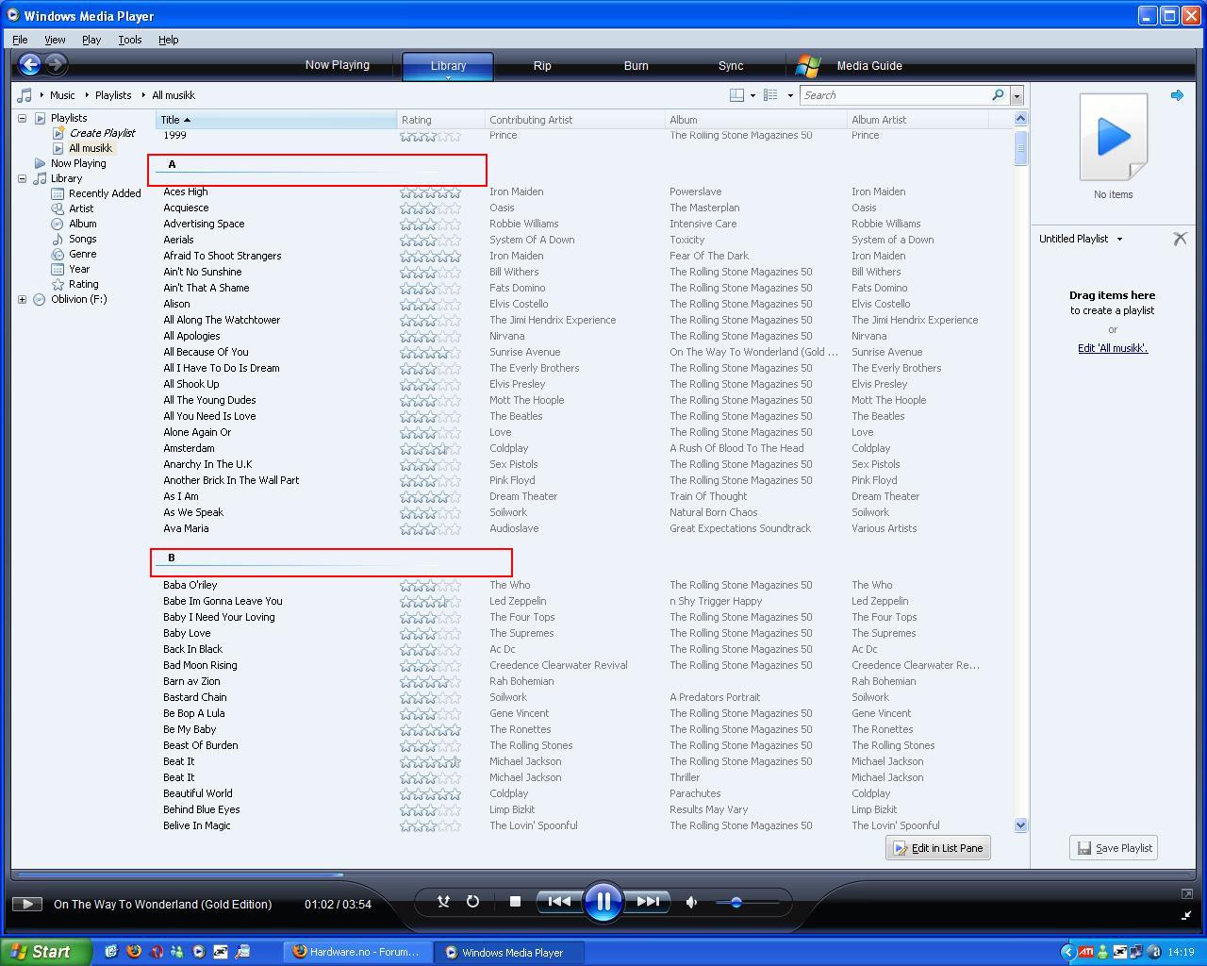Viewport: 1207px width, 966px height.
Task: Skip to previous track
Action: coord(559,902)
